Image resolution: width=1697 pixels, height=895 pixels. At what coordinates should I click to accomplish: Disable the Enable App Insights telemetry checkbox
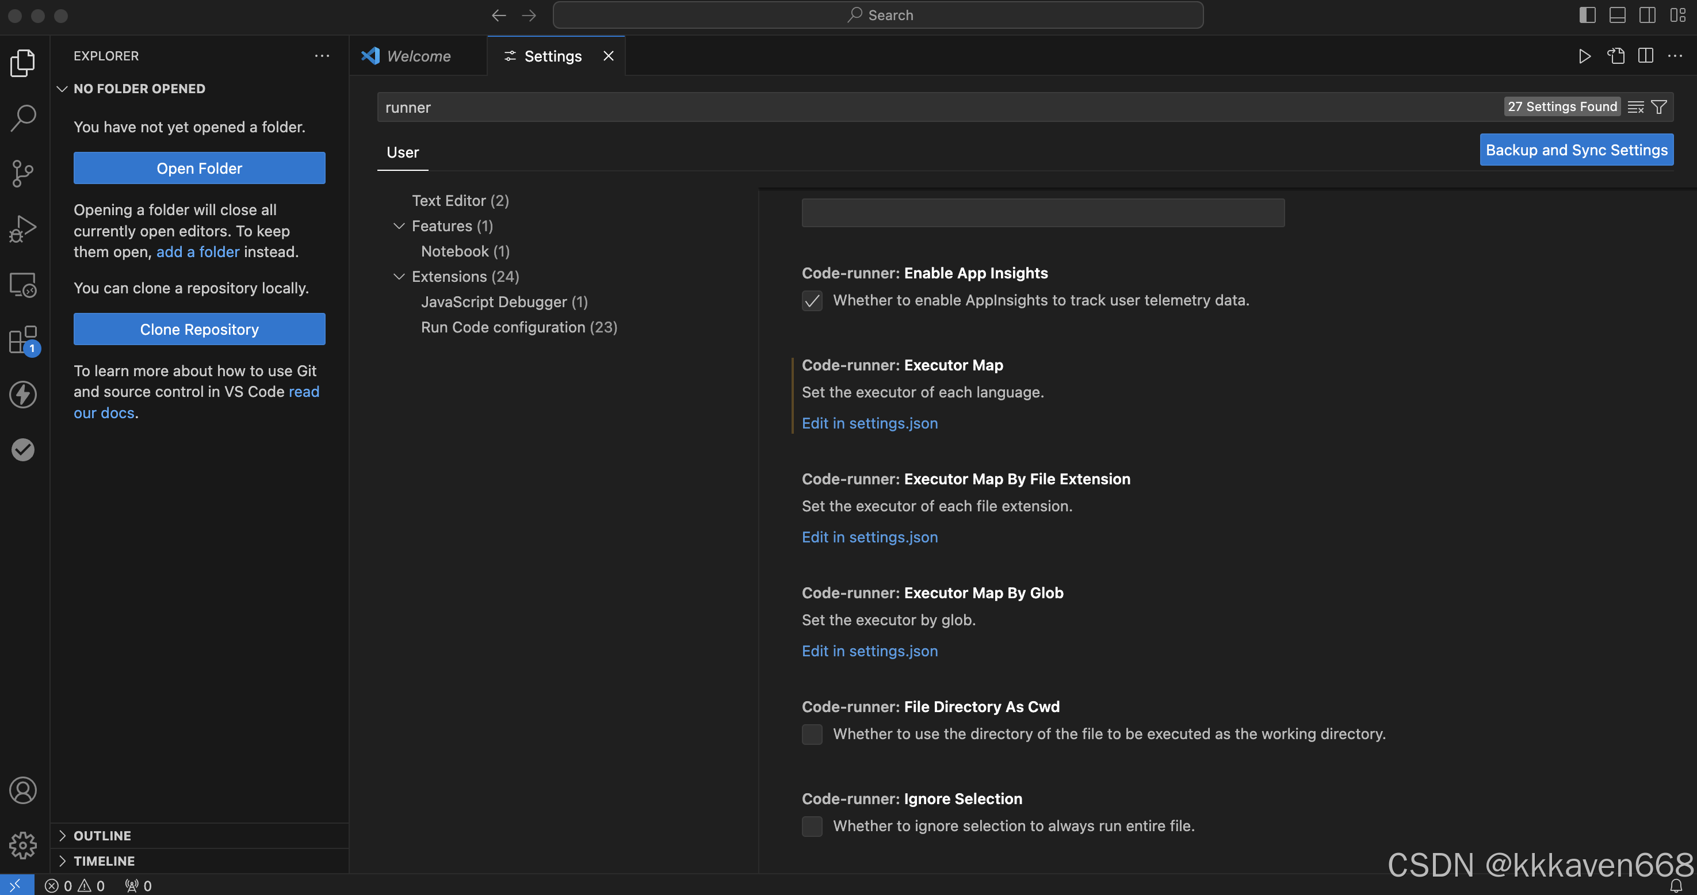(x=812, y=300)
